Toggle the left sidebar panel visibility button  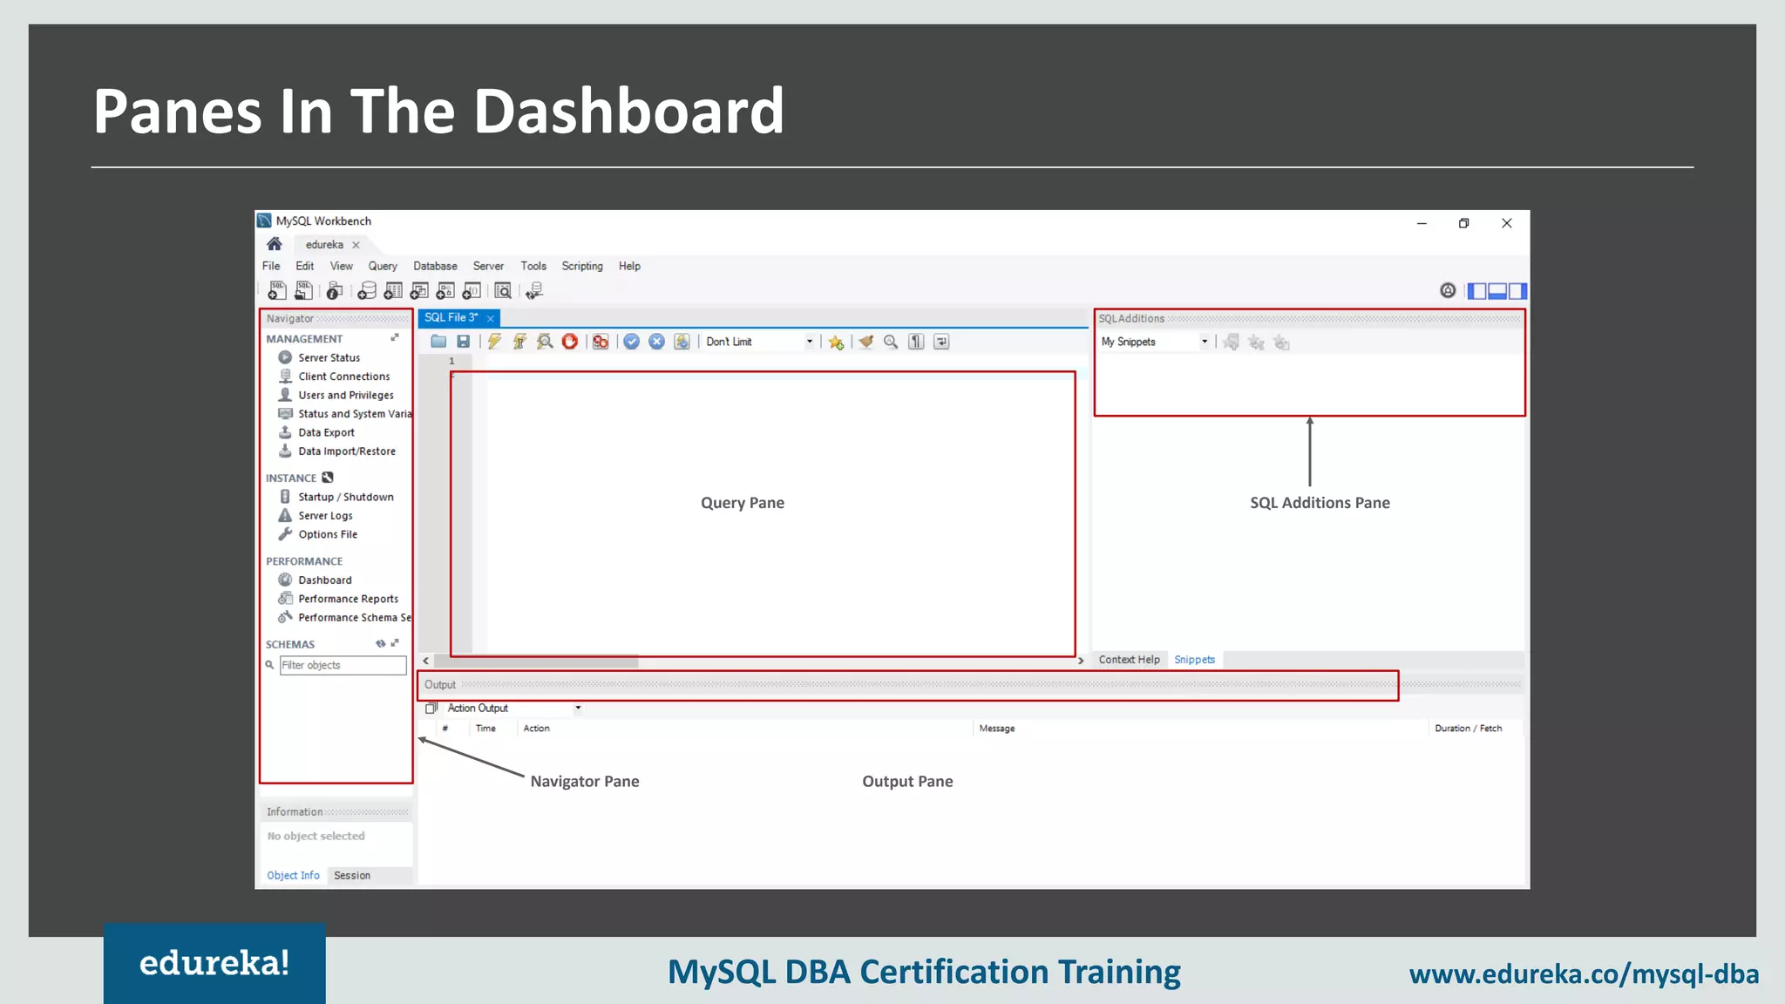(1477, 291)
